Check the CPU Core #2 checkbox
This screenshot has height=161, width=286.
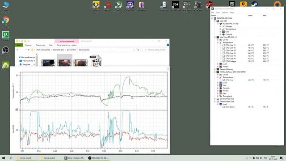click(223, 48)
